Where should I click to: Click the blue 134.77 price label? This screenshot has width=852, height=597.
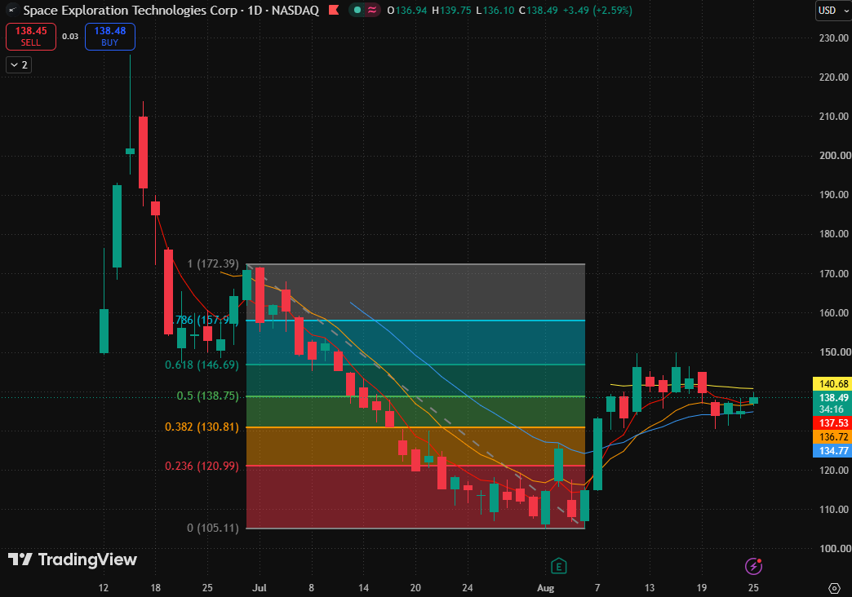tap(832, 451)
